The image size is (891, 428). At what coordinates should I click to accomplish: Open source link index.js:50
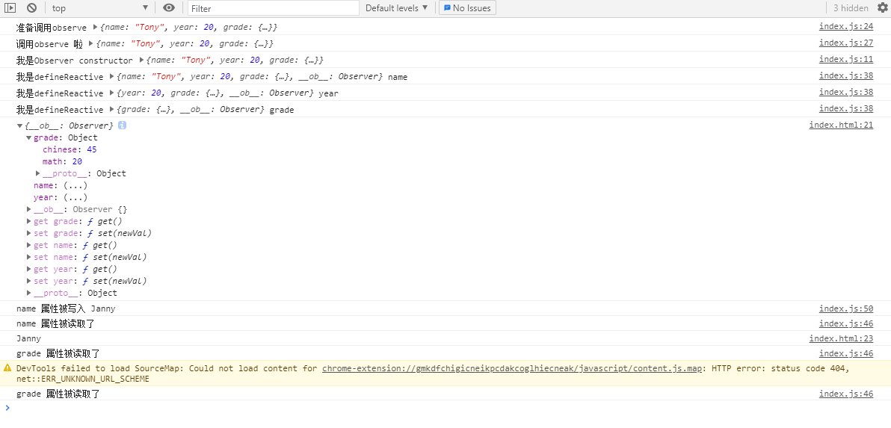(846, 308)
